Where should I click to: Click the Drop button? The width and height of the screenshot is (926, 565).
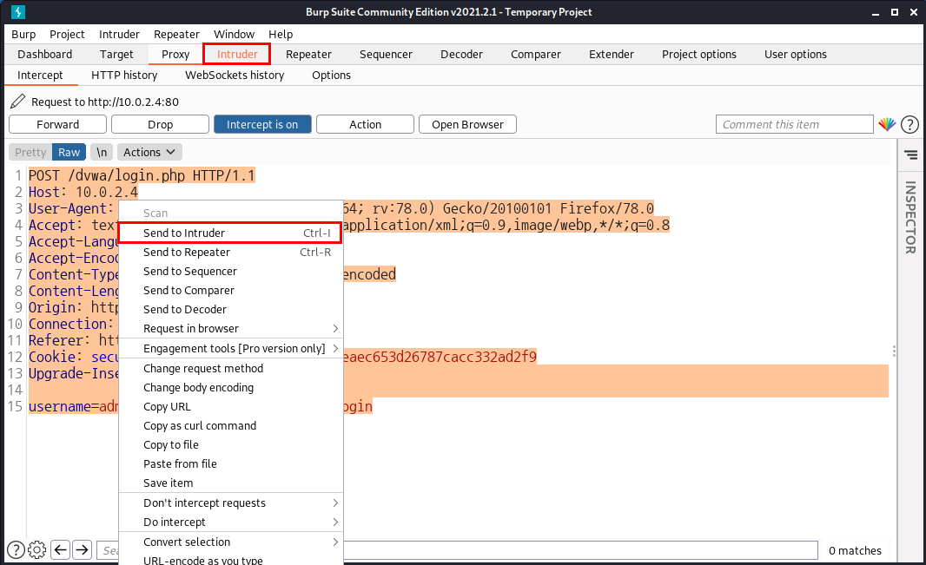point(160,124)
